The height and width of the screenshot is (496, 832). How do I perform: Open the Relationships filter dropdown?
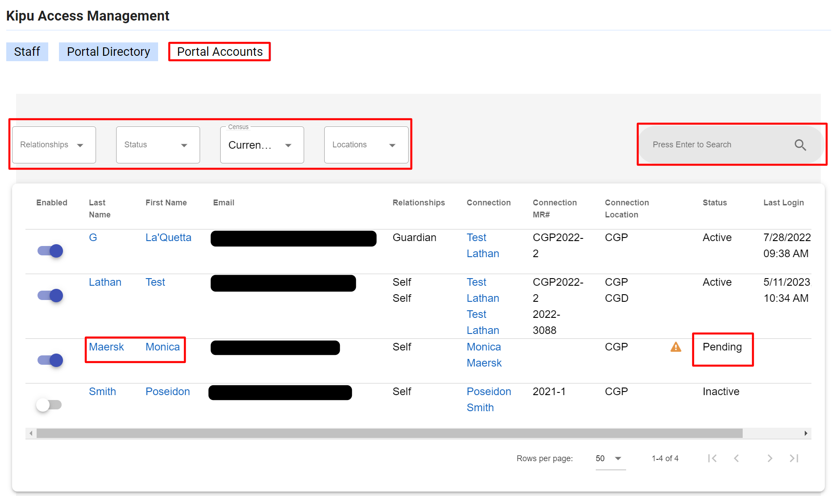pyautogui.click(x=54, y=145)
